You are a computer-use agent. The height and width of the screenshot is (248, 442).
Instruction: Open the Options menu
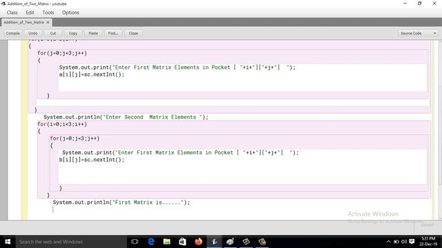(x=70, y=12)
